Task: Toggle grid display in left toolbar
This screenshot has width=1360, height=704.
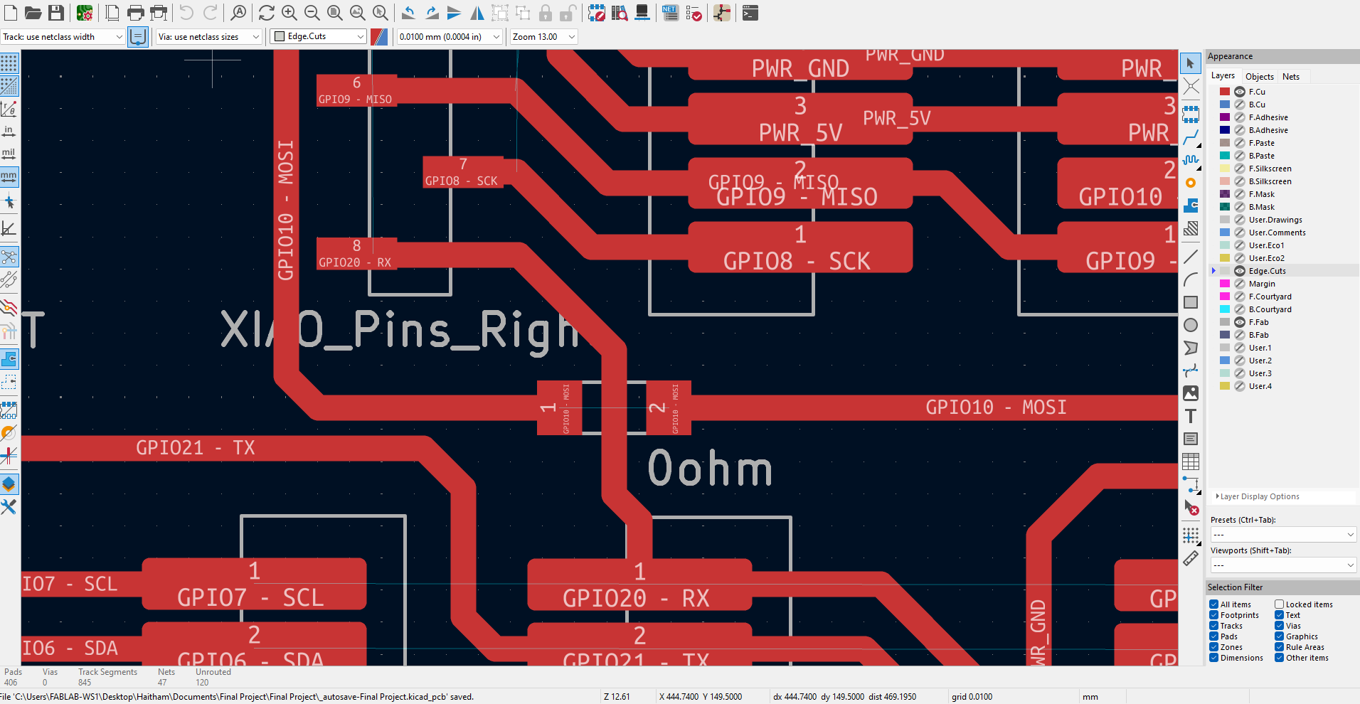Action: tap(9, 63)
